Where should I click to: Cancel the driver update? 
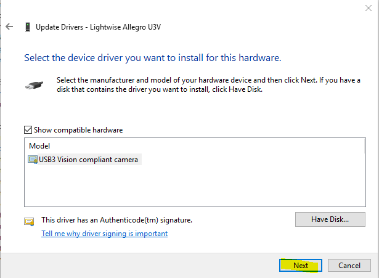pos(349,266)
